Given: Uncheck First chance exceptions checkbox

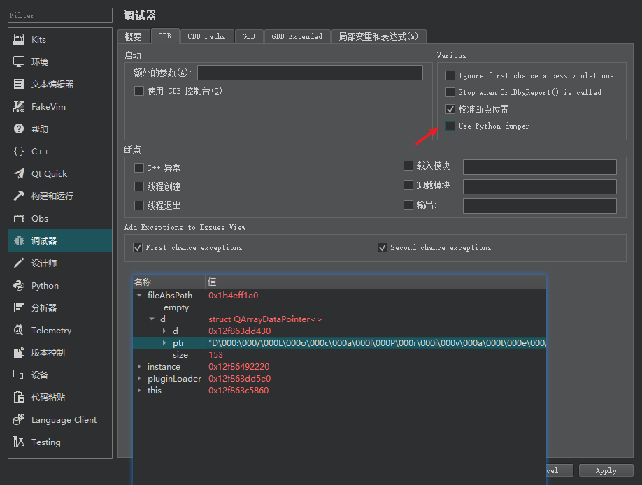Looking at the screenshot, I should 138,247.
